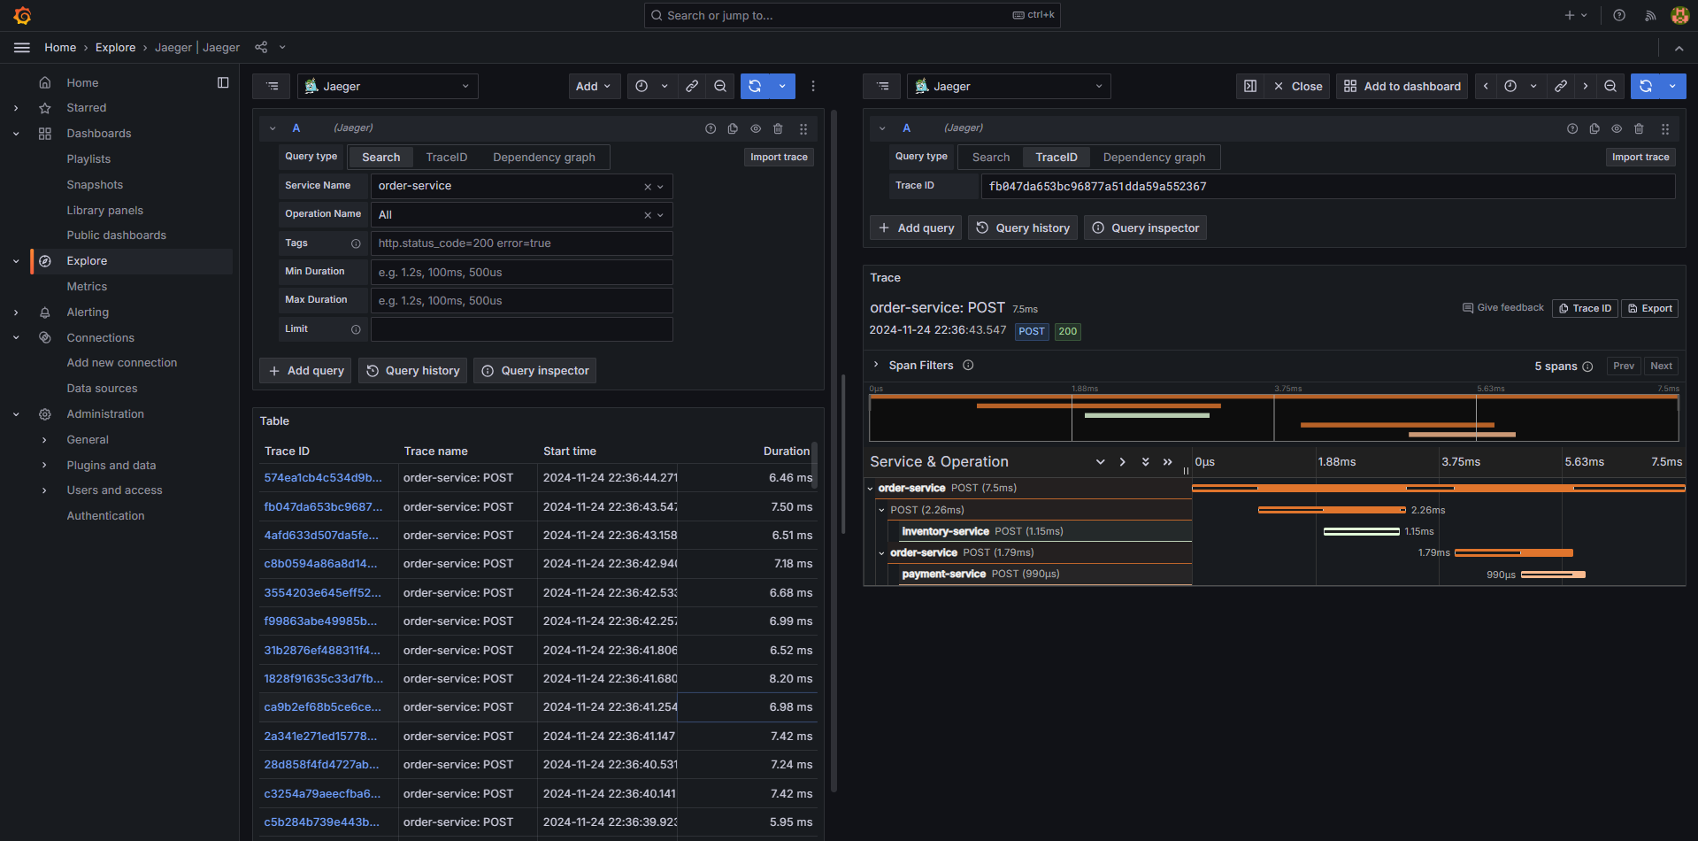Open Operation Name All dropdown
1698x841 pixels.
pyautogui.click(x=521, y=214)
